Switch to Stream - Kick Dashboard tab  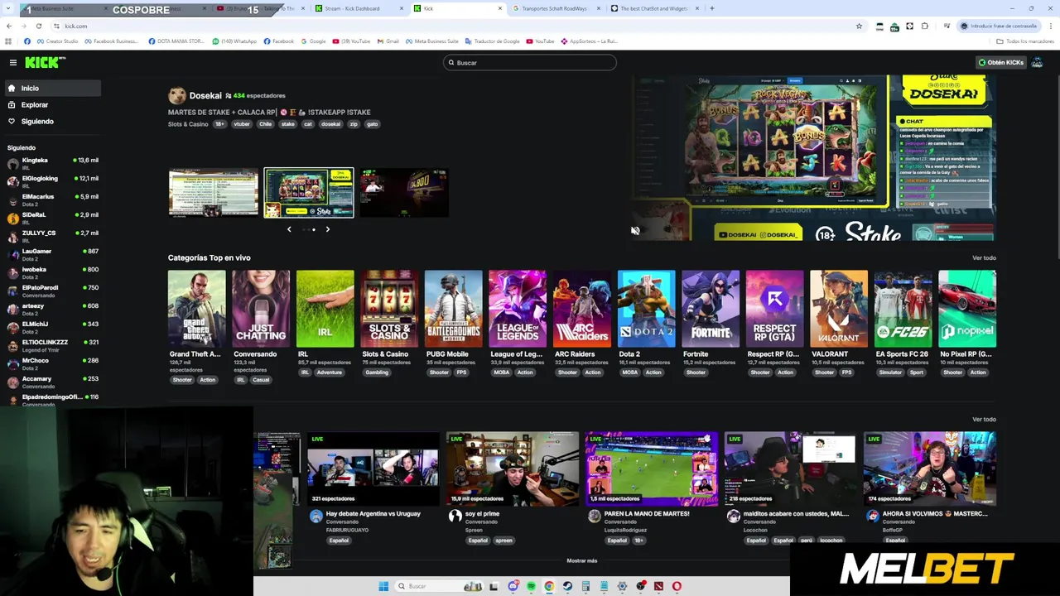[x=358, y=8]
